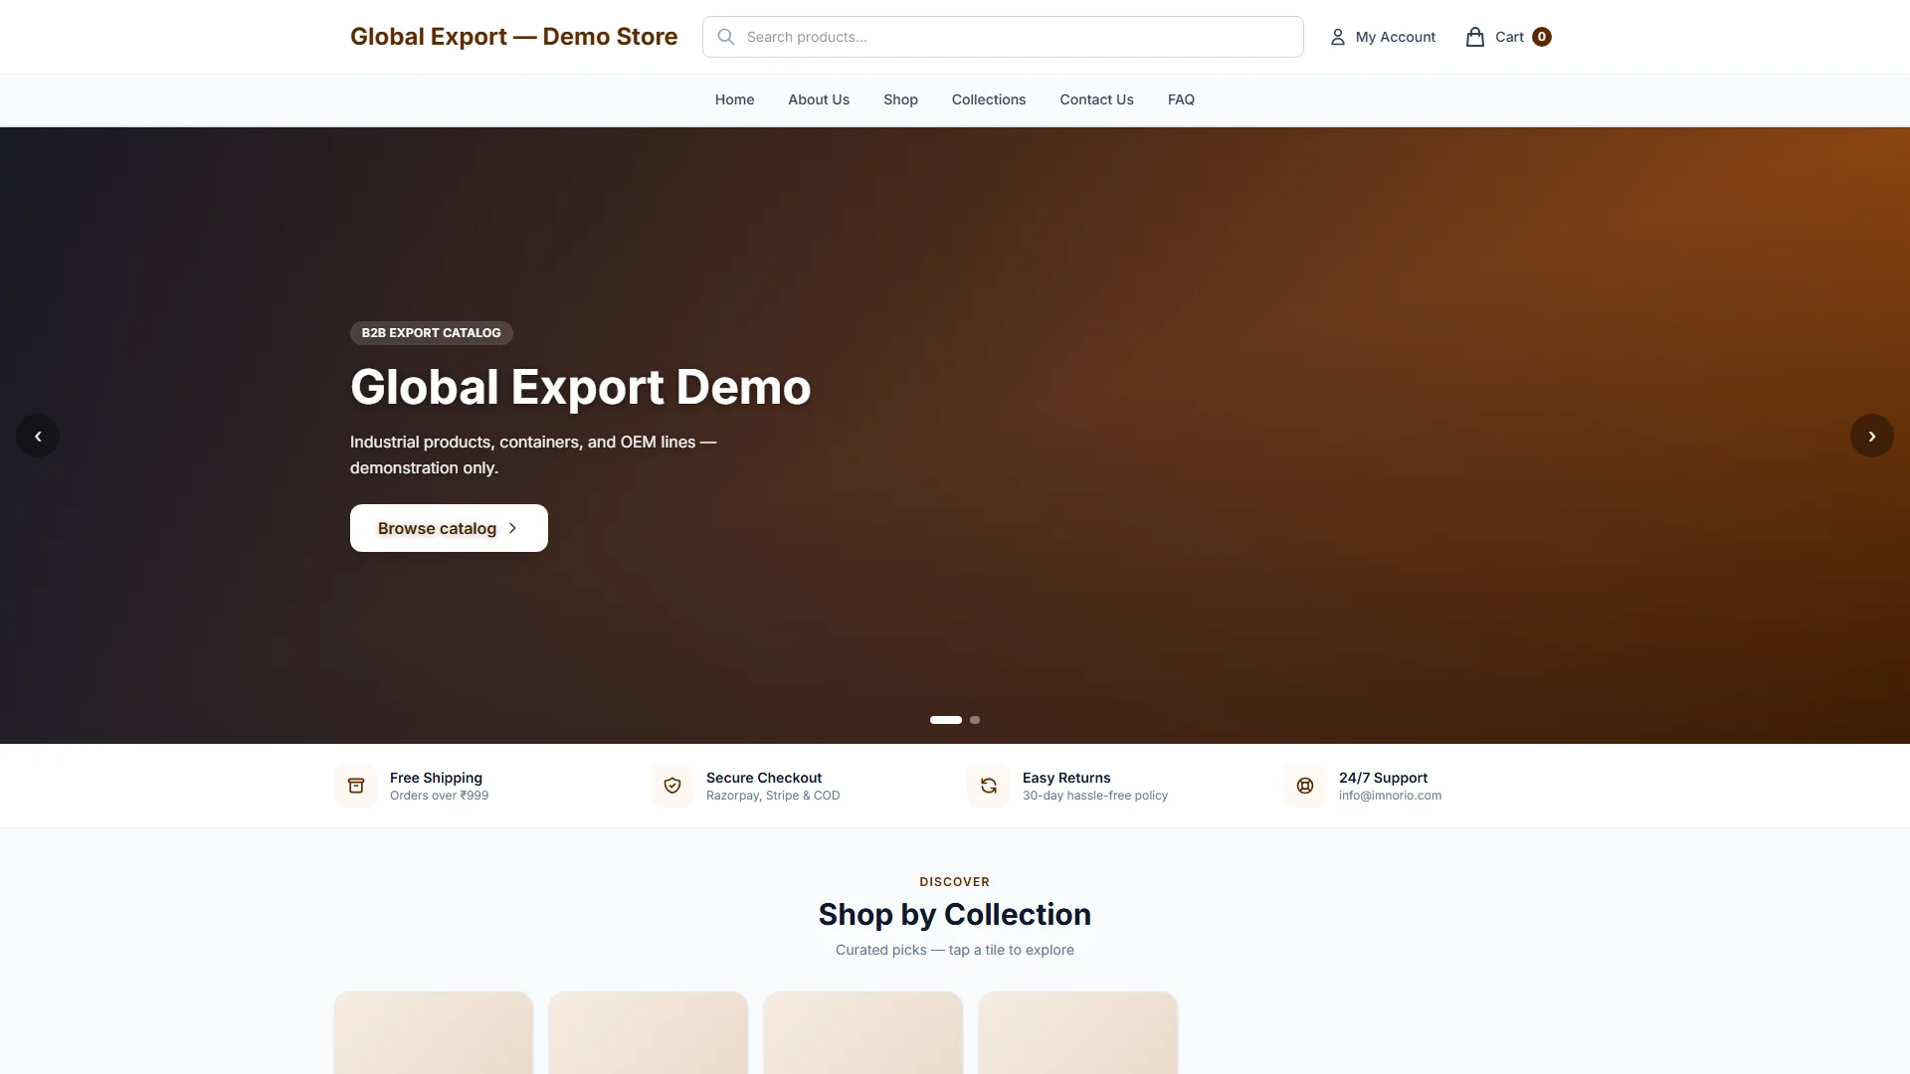Click the Free Shipping box icon
The height and width of the screenshot is (1074, 1910).
click(x=356, y=786)
